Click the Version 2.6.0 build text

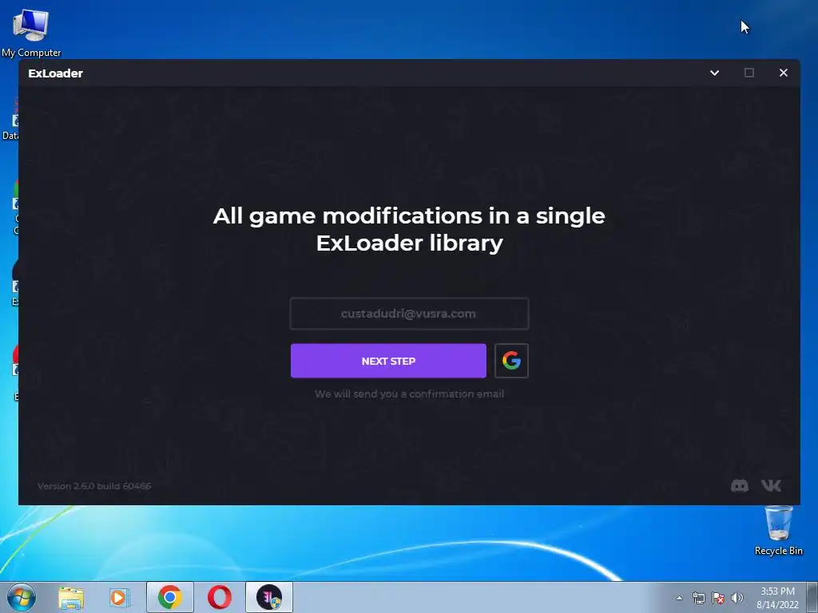(94, 486)
